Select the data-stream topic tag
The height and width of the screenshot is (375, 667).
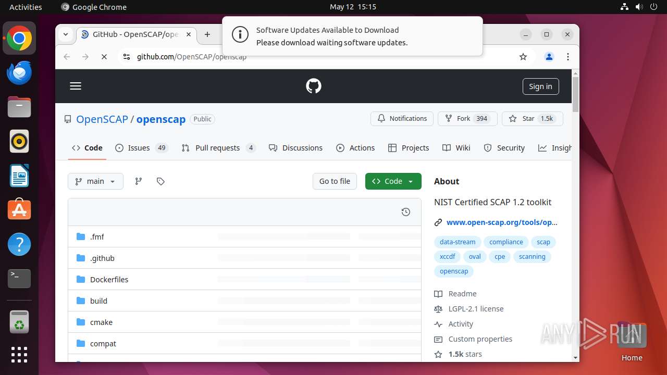click(x=458, y=242)
